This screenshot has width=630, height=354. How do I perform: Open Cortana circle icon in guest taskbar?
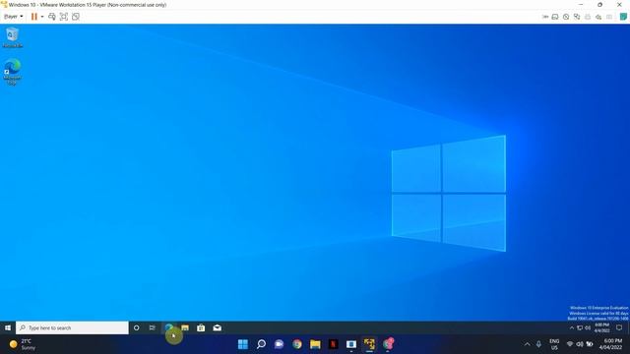tap(136, 327)
